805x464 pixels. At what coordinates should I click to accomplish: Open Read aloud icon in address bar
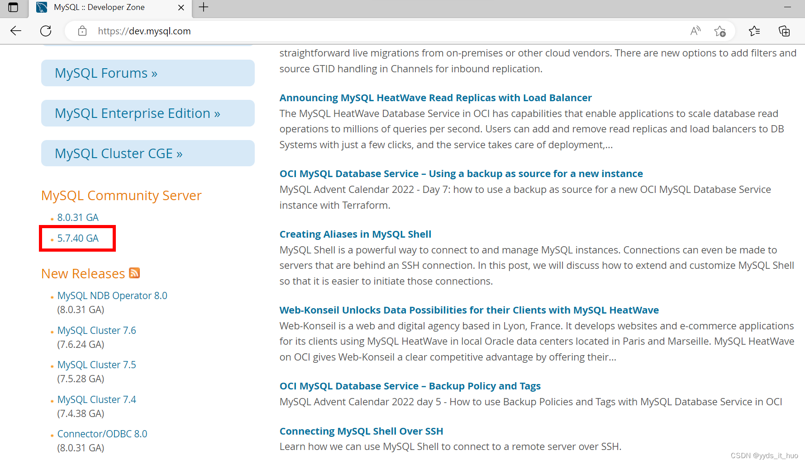(695, 31)
